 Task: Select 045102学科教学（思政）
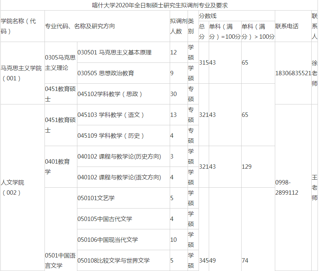point(110,94)
